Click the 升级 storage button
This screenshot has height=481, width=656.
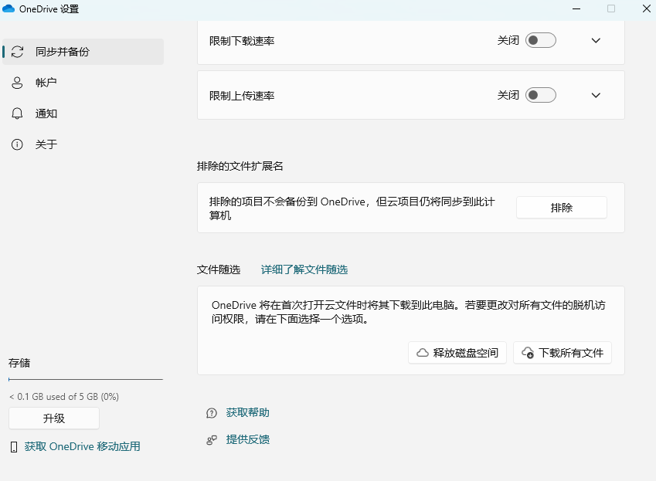coord(54,418)
